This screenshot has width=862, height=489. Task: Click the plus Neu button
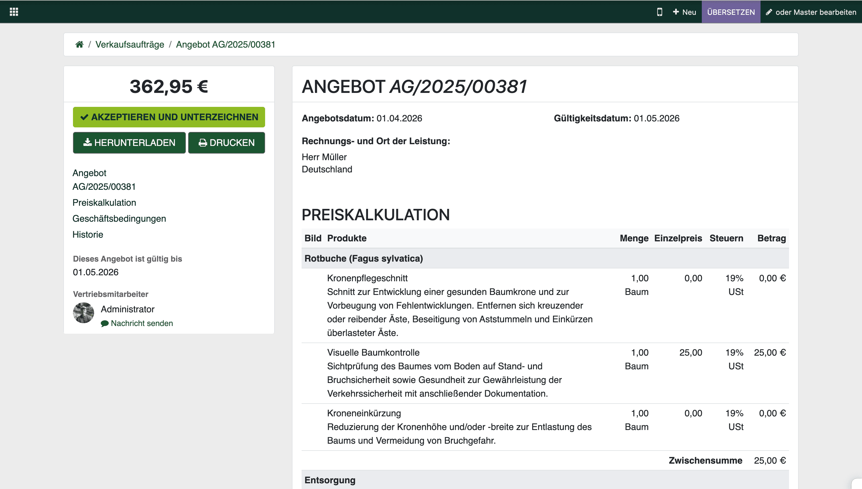pyautogui.click(x=684, y=12)
